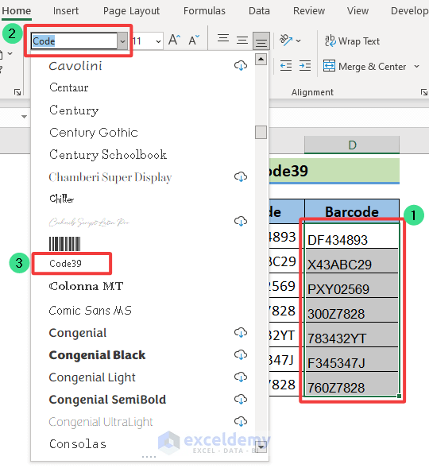
Task: Click the Increase Font Size icon
Action: tap(175, 41)
